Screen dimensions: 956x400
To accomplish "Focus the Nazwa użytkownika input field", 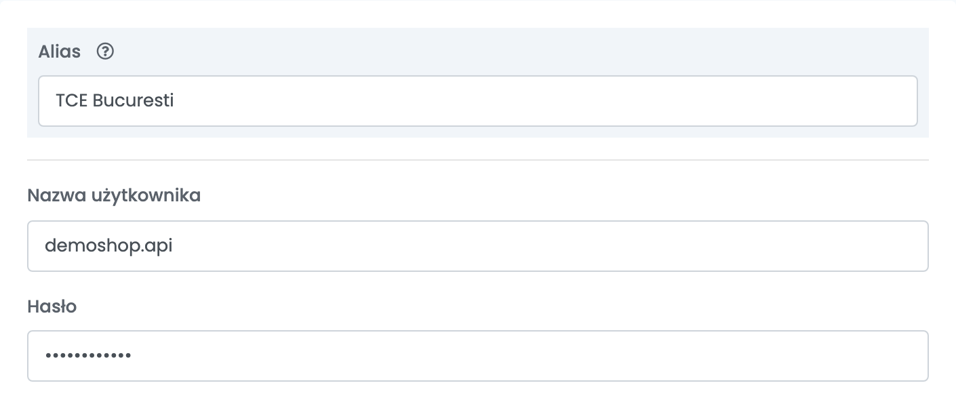I will tap(478, 246).
